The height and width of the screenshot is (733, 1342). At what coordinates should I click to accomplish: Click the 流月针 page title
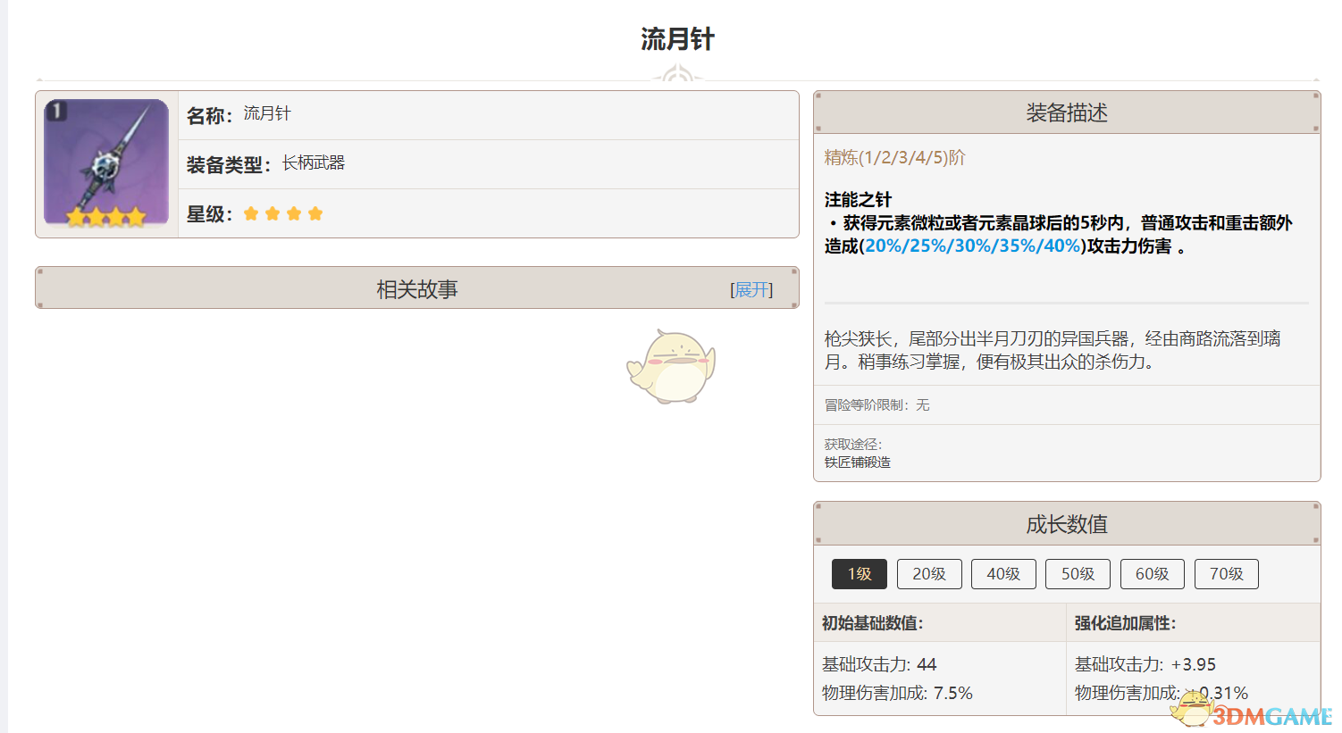(x=677, y=39)
